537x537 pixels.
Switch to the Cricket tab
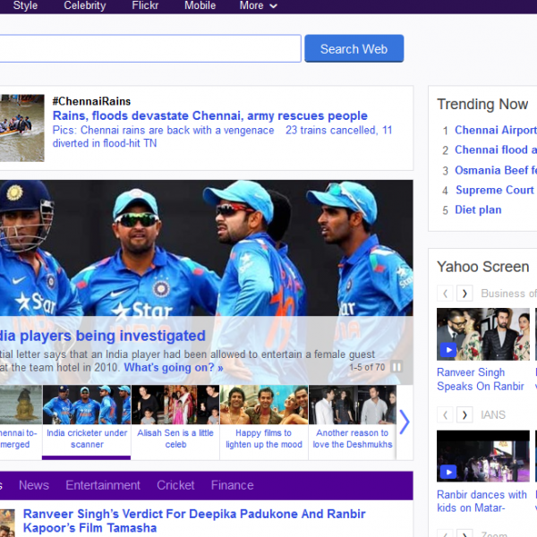[175, 485]
